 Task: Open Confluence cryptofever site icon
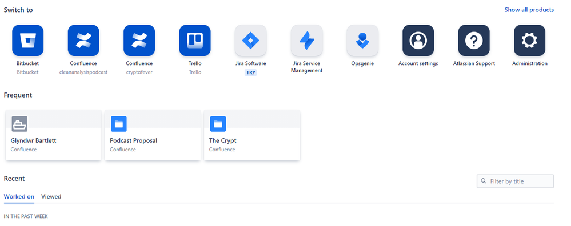(x=139, y=41)
